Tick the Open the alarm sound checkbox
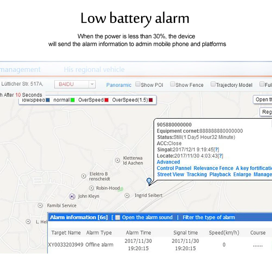This screenshot has width=272, height=272. [118, 218]
